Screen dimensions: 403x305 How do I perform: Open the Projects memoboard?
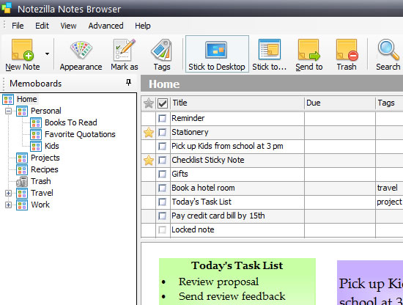pos(45,158)
